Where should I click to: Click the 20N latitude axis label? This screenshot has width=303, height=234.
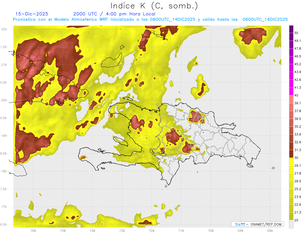point(4,100)
